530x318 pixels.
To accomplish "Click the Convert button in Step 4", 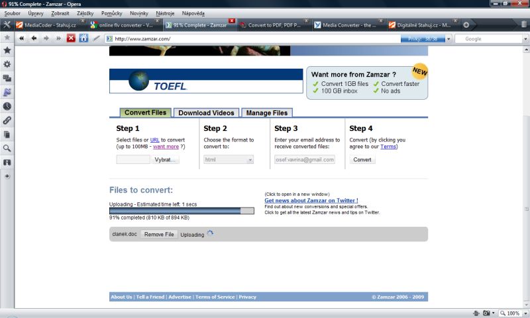I will 362,159.
